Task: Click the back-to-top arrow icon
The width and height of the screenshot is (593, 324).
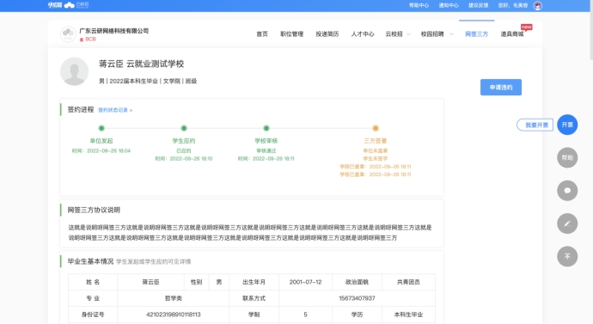Action: pyautogui.click(x=567, y=256)
